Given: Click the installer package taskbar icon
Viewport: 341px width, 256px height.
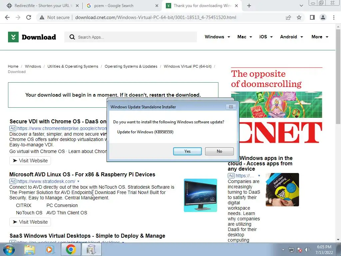Looking at the screenshot, I should (91, 250).
